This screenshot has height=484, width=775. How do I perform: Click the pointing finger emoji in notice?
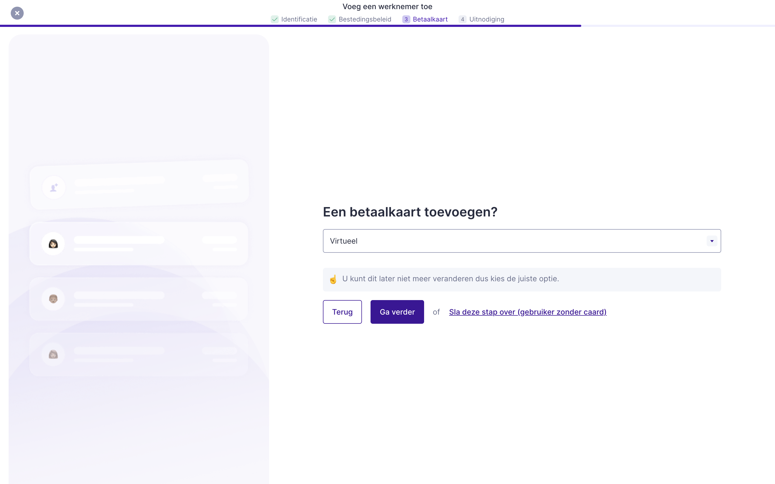pyautogui.click(x=333, y=279)
